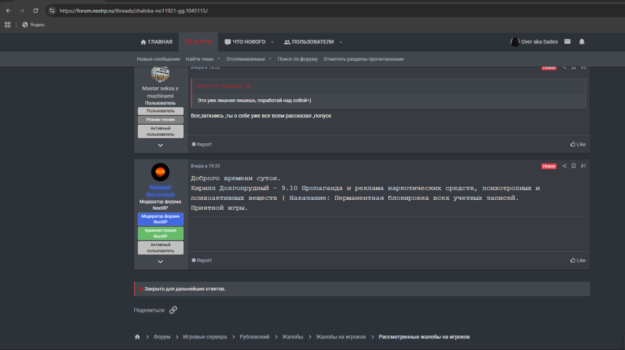
Task: Click the share link icon next to Поделиться
Action: 173,310
